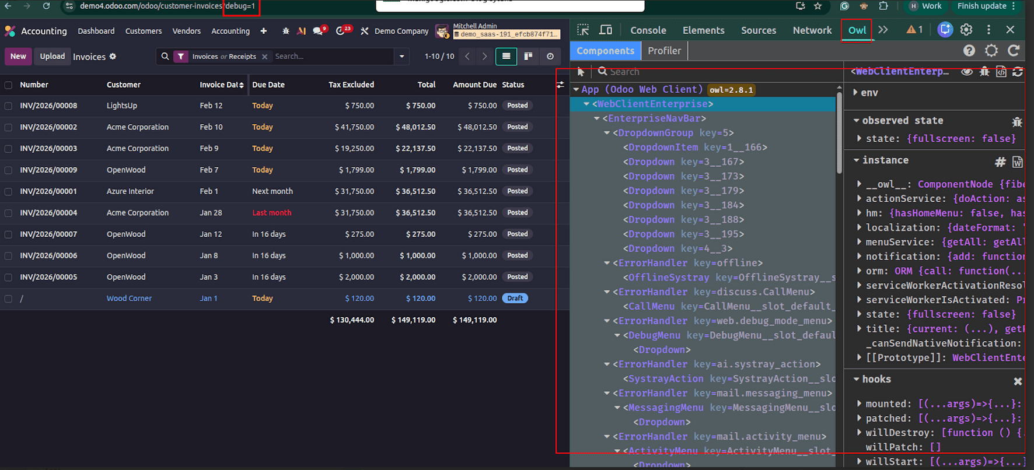
Task: Check the box for INV/2026/00001
Action: 8,192
